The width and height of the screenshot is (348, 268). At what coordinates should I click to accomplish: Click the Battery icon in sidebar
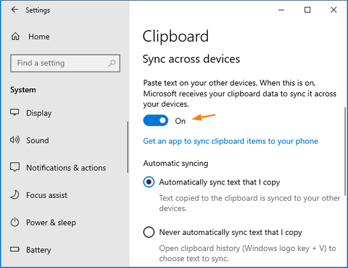click(x=15, y=250)
